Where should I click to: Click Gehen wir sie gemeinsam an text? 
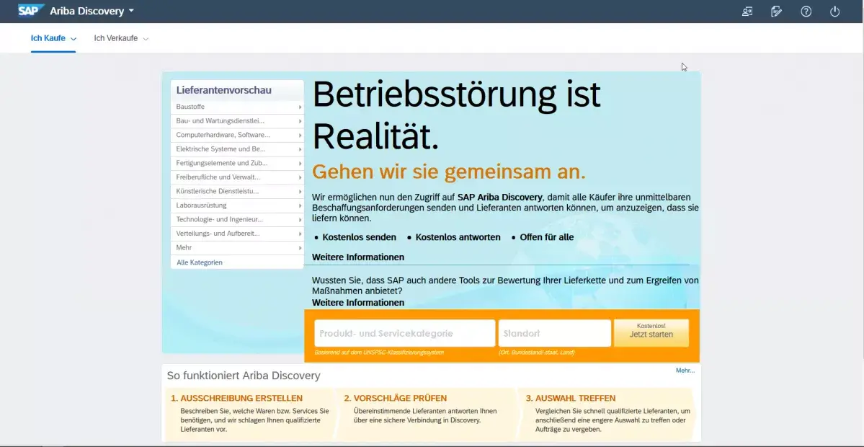tap(448, 172)
